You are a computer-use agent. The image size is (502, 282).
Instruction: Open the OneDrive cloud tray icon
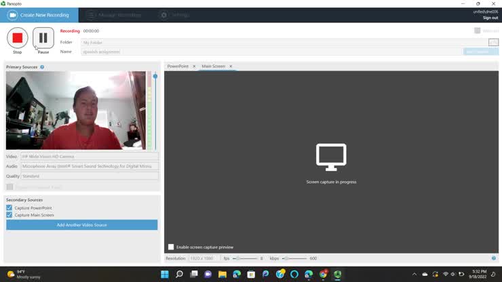pos(425,275)
